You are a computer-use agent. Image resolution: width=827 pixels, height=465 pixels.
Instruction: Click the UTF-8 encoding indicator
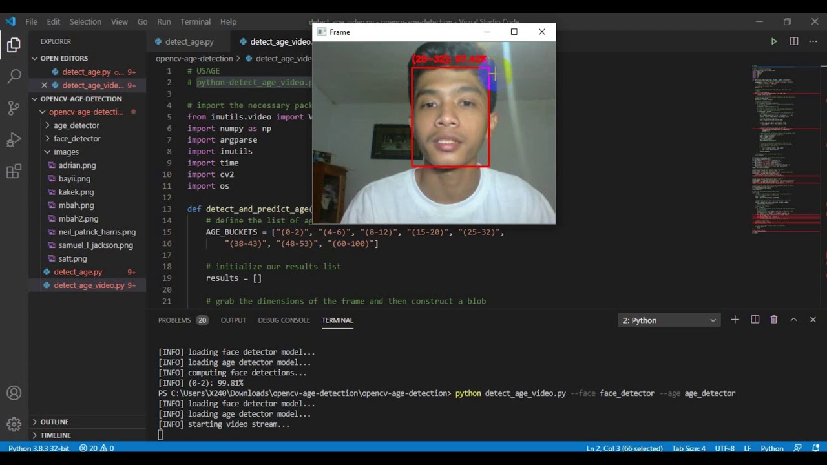tap(725, 448)
